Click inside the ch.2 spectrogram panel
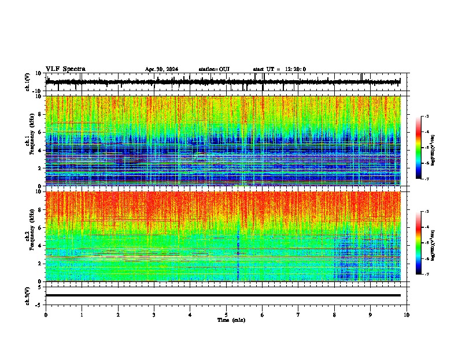The width and height of the screenshot is (458, 353). click(223, 236)
